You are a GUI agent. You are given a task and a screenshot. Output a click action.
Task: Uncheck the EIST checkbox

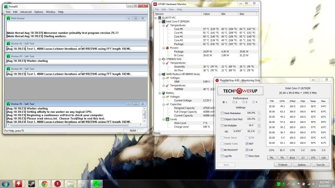tap(247, 144)
